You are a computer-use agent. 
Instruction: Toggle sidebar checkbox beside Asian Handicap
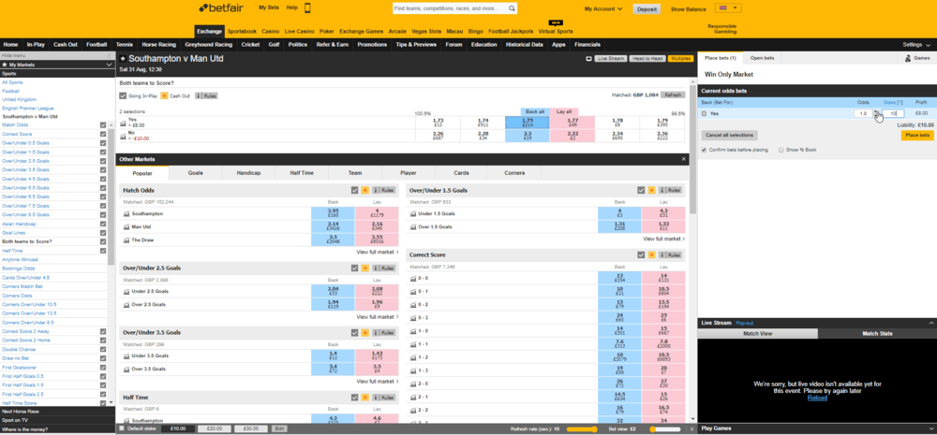pos(103,224)
